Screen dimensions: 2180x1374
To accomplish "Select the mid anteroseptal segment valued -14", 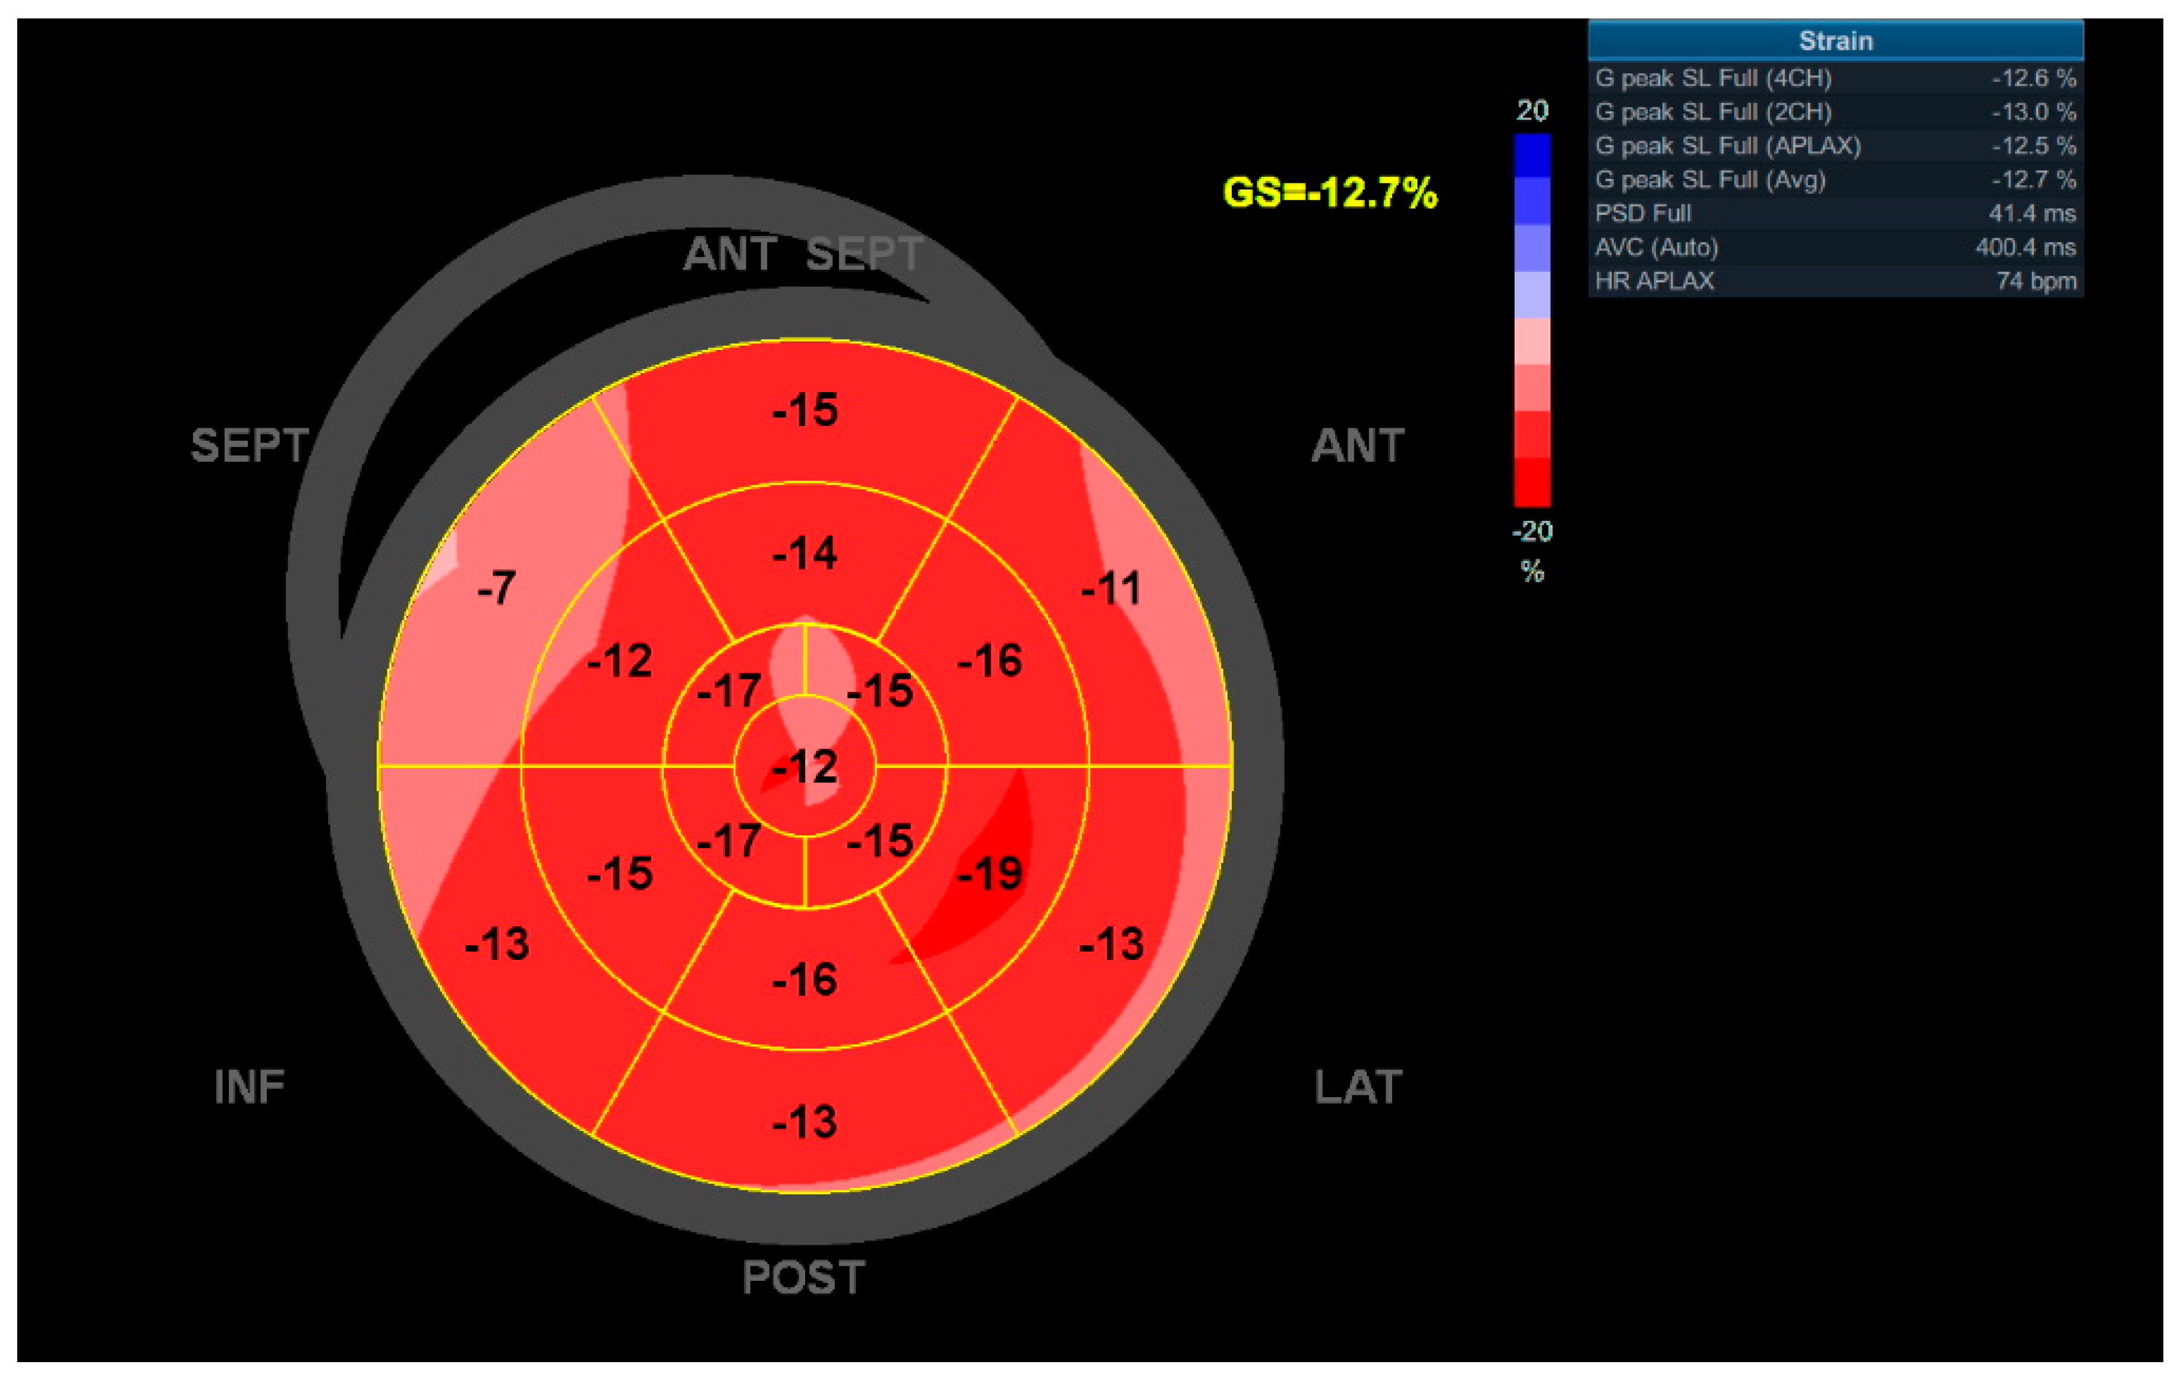I will coord(805,553).
